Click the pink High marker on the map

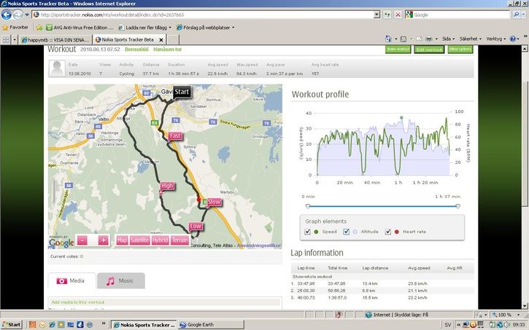[166, 186]
